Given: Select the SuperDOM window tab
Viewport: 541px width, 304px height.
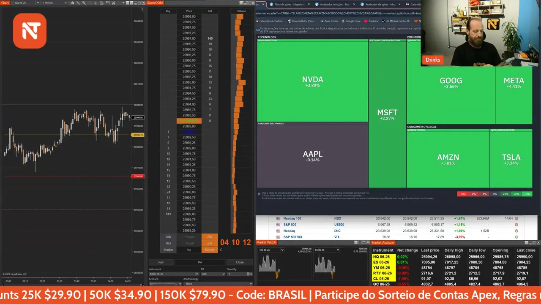Looking at the screenshot, I should pyautogui.click(x=155, y=3).
